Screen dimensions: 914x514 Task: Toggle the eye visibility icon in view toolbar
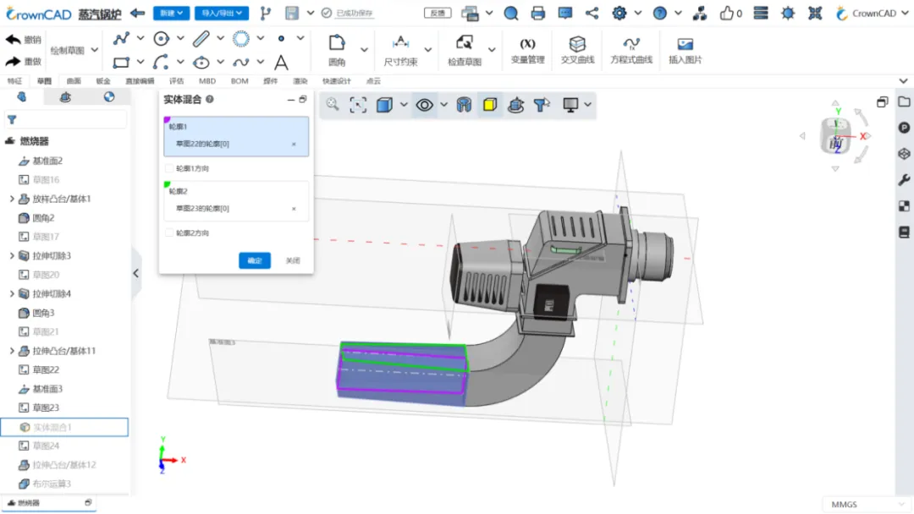(424, 105)
